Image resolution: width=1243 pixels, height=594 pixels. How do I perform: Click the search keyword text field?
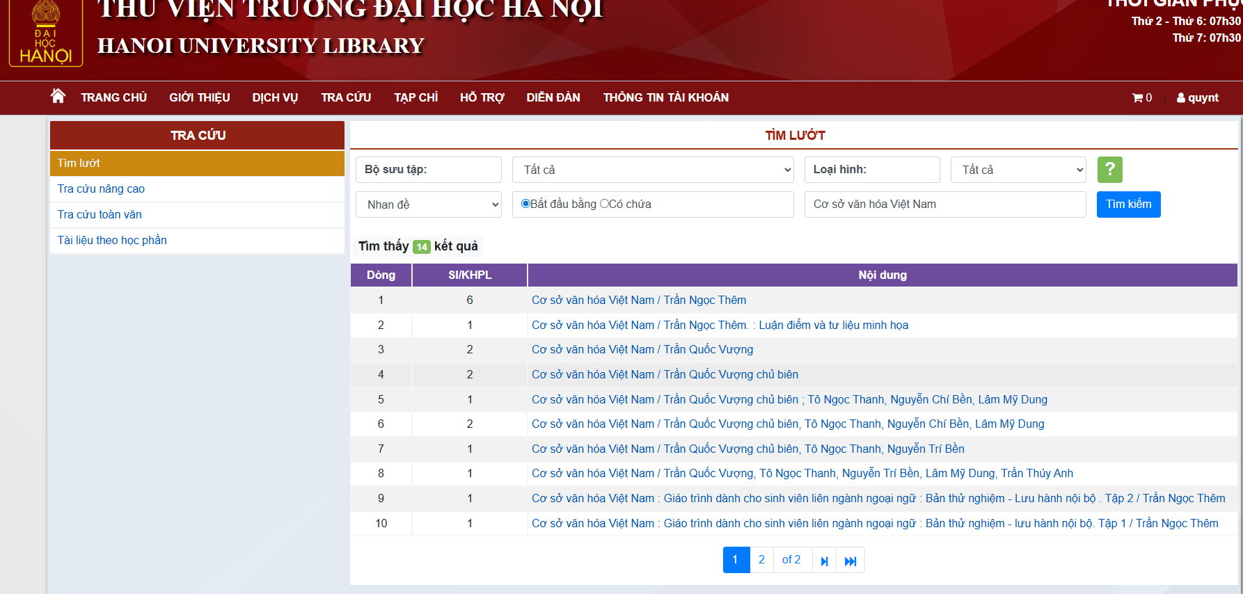(944, 204)
